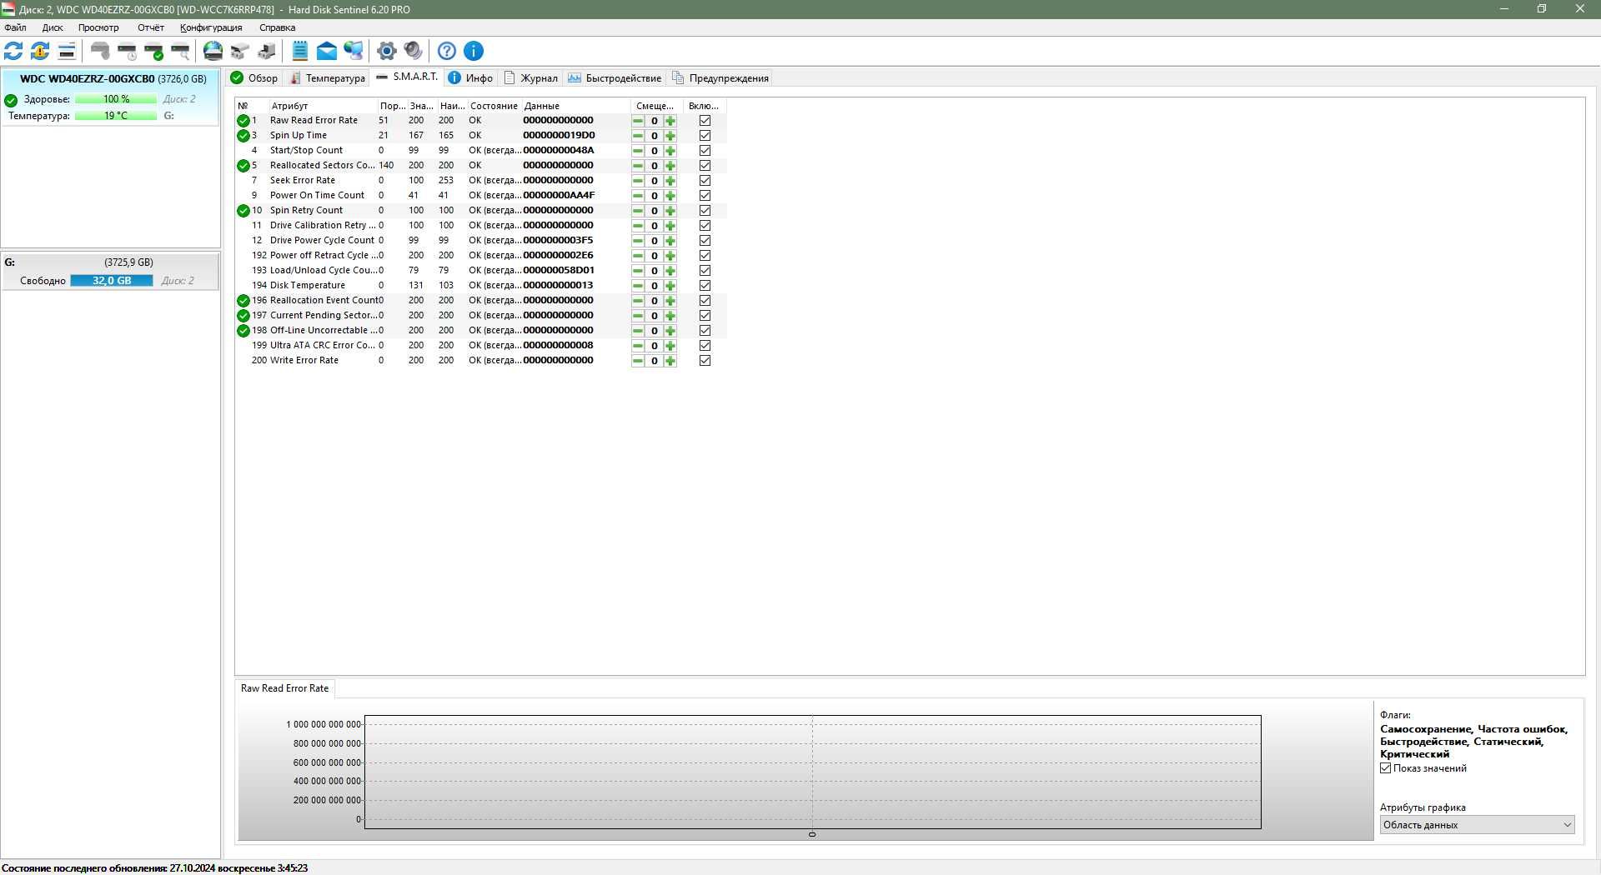Toggle enable checkbox for Spin Up Time
The height and width of the screenshot is (875, 1601).
click(705, 136)
